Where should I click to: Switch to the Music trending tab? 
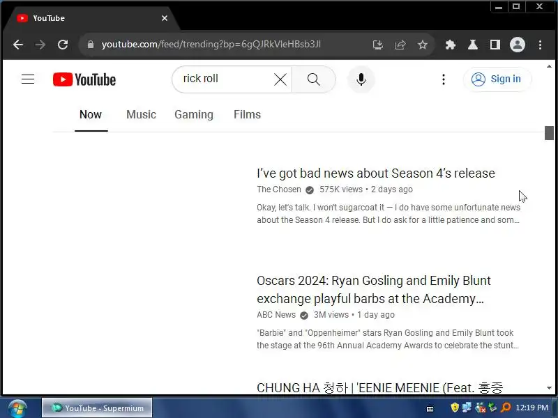point(142,114)
